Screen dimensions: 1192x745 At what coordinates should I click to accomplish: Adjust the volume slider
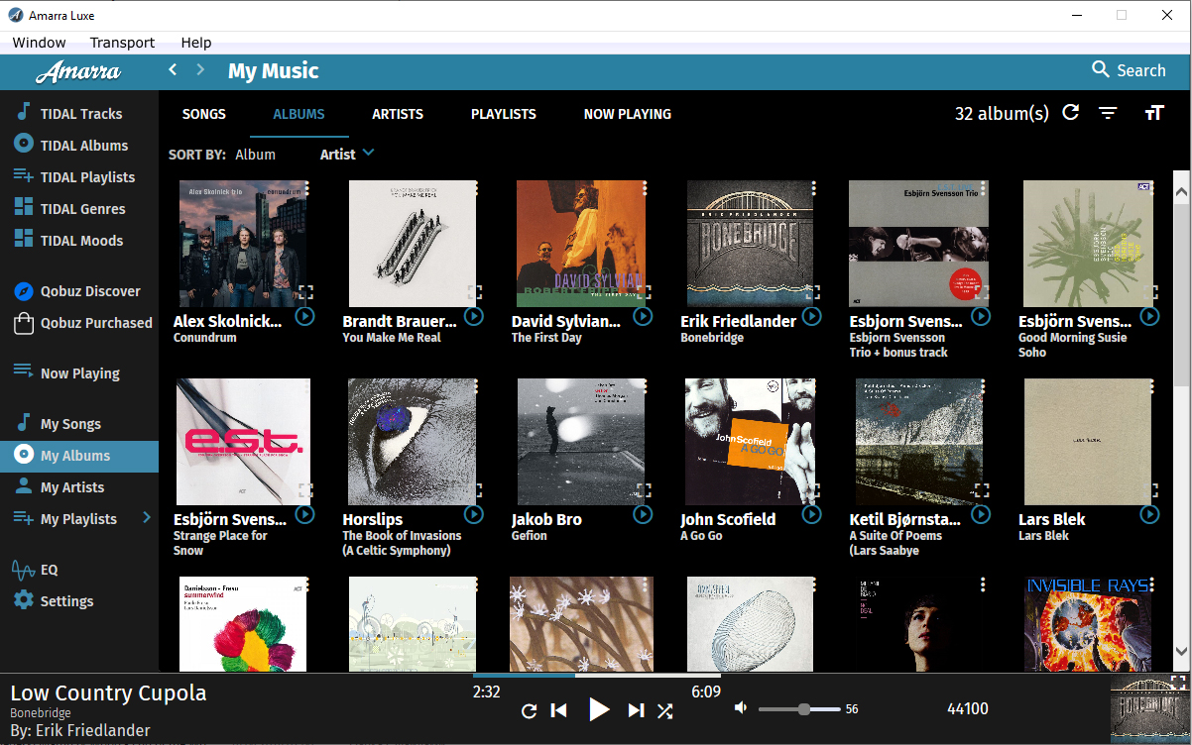pos(803,709)
